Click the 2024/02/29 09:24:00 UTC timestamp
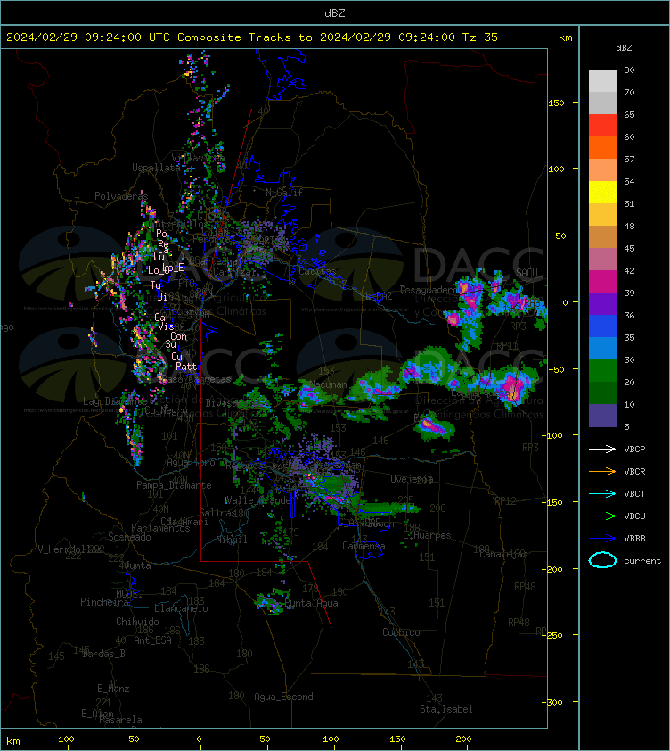This screenshot has height=751, width=670. point(87,37)
